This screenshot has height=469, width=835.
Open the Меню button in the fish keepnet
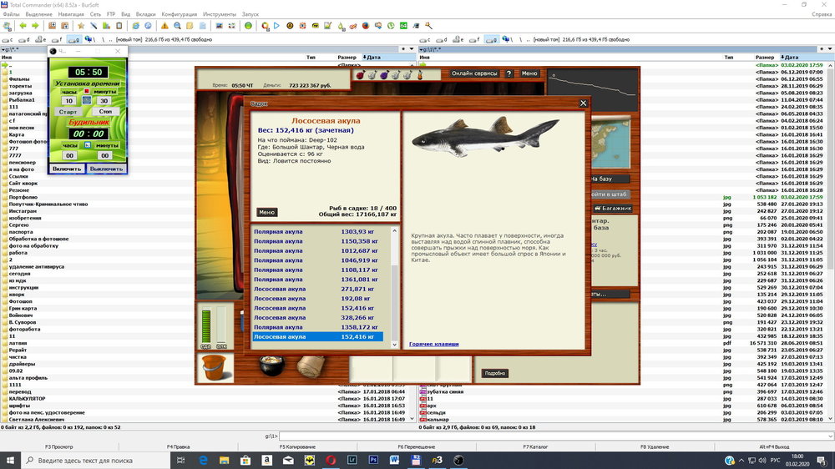266,212
